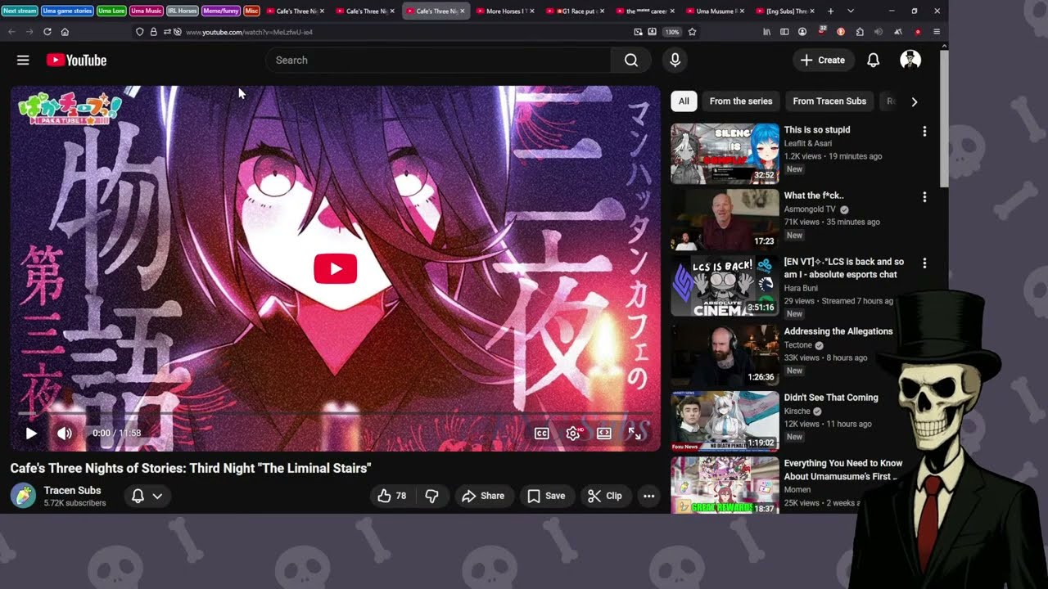The height and width of the screenshot is (589, 1048).
Task: Share the video
Action: point(483,496)
